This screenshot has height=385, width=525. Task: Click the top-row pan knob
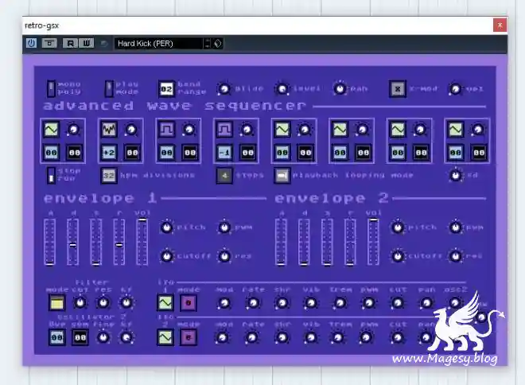point(340,89)
